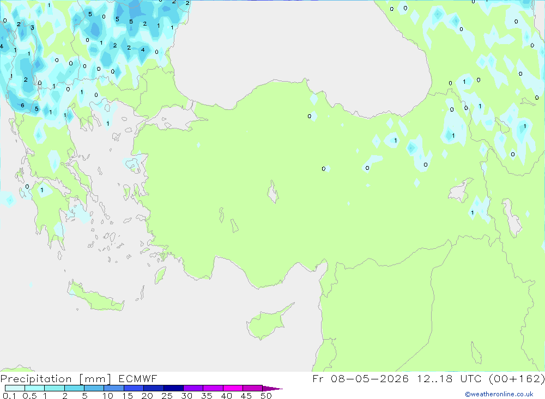Image resolution: width=545 pixels, height=399 pixels.
Task: Select the 2 mm legend color swatch
Action: [x=74, y=388]
